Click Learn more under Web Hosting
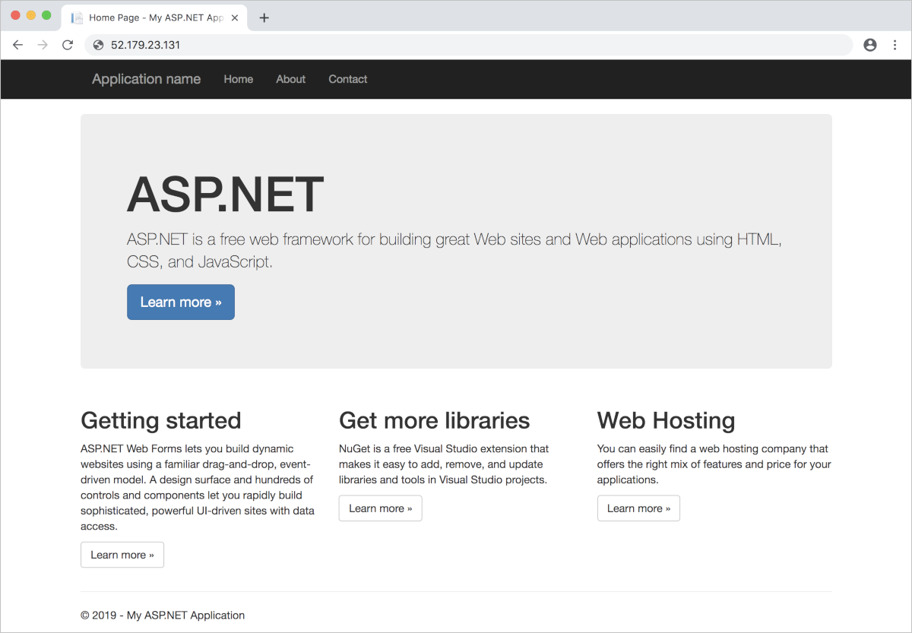 (x=638, y=508)
